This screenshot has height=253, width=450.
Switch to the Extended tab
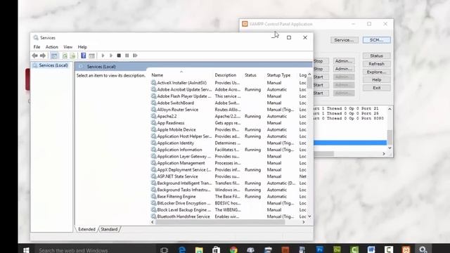pyautogui.click(x=86, y=229)
